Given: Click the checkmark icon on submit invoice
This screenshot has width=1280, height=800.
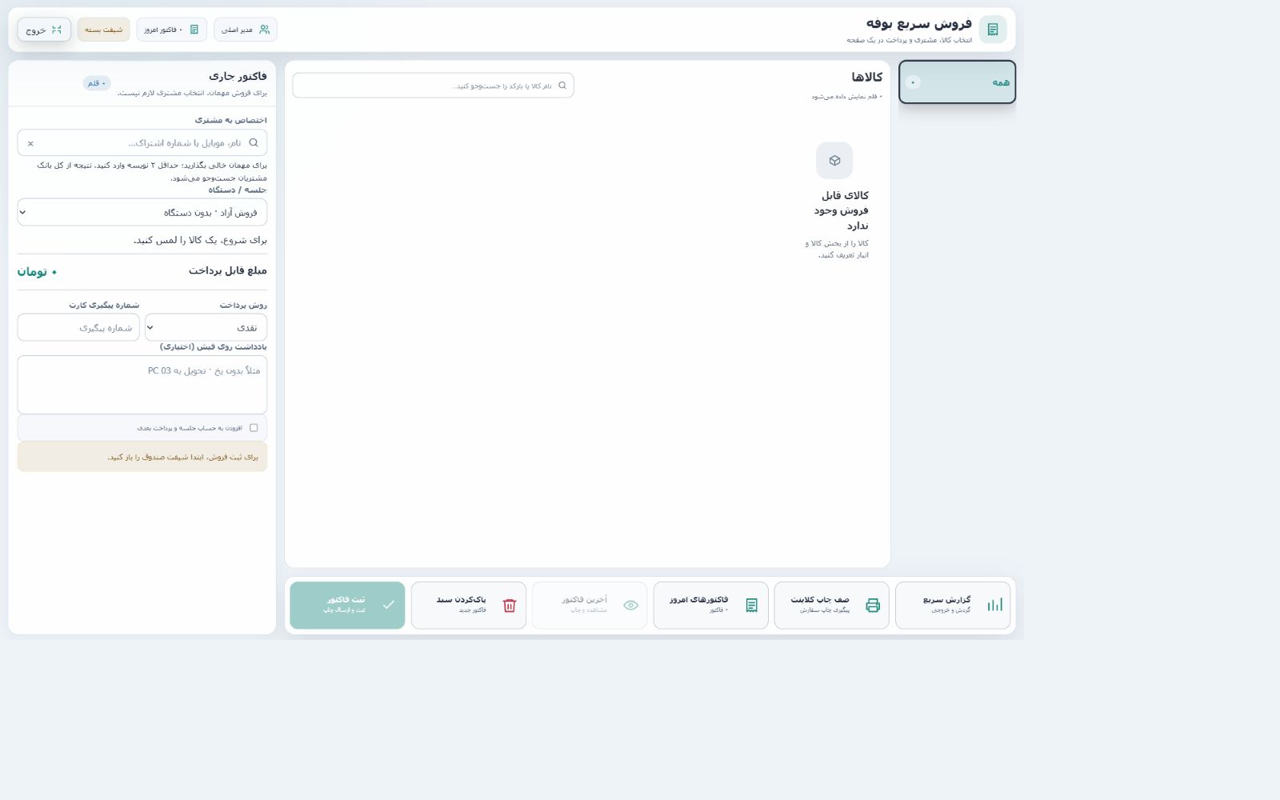Looking at the screenshot, I should click(388, 605).
